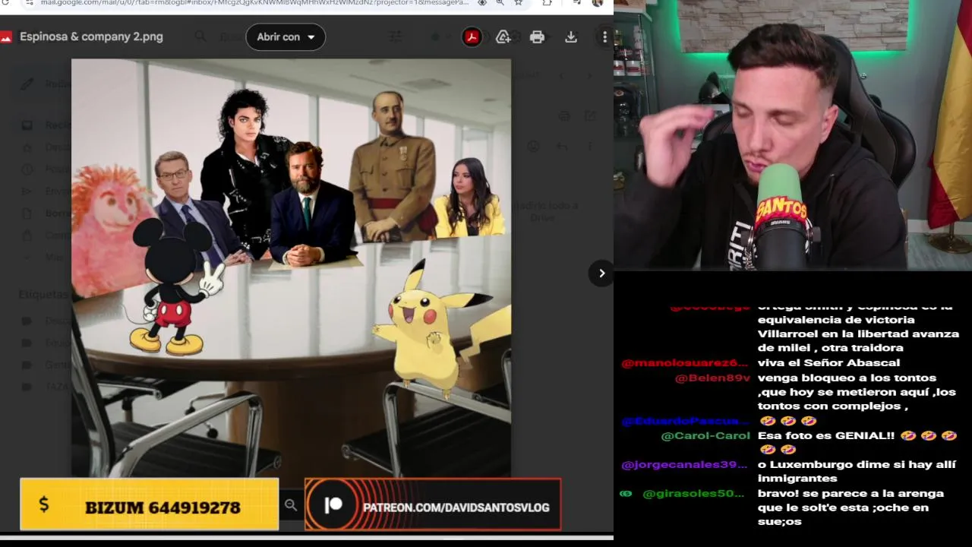Image resolution: width=972 pixels, height=547 pixels.
Task: Open image with Adobe Acrobat icon
Action: 472,36
